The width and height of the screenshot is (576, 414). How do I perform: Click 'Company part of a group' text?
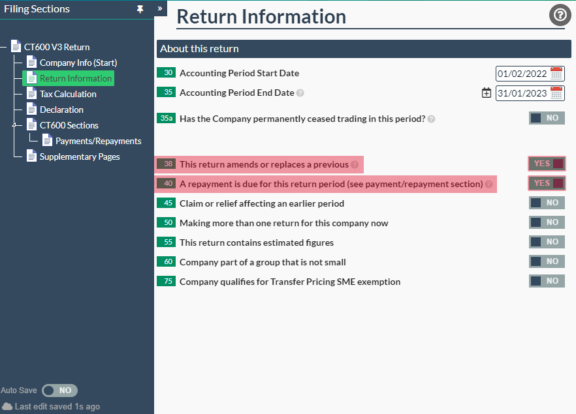pyautogui.click(x=263, y=262)
